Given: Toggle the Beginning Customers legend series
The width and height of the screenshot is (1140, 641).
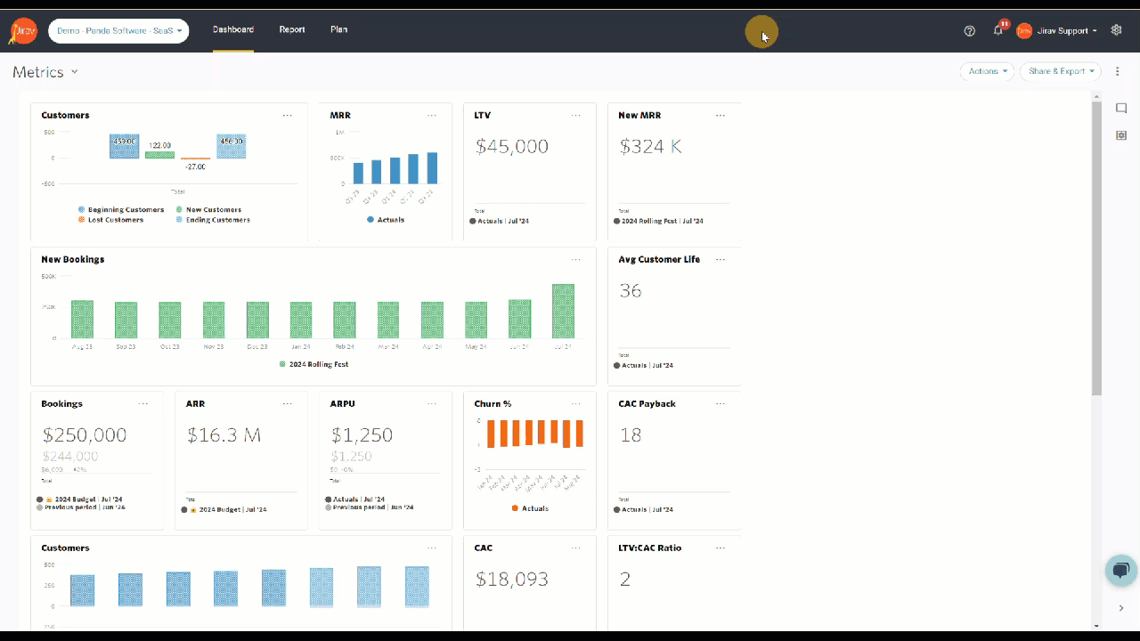Looking at the screenshot, I should pyautogui.click(x=125, y=210).
